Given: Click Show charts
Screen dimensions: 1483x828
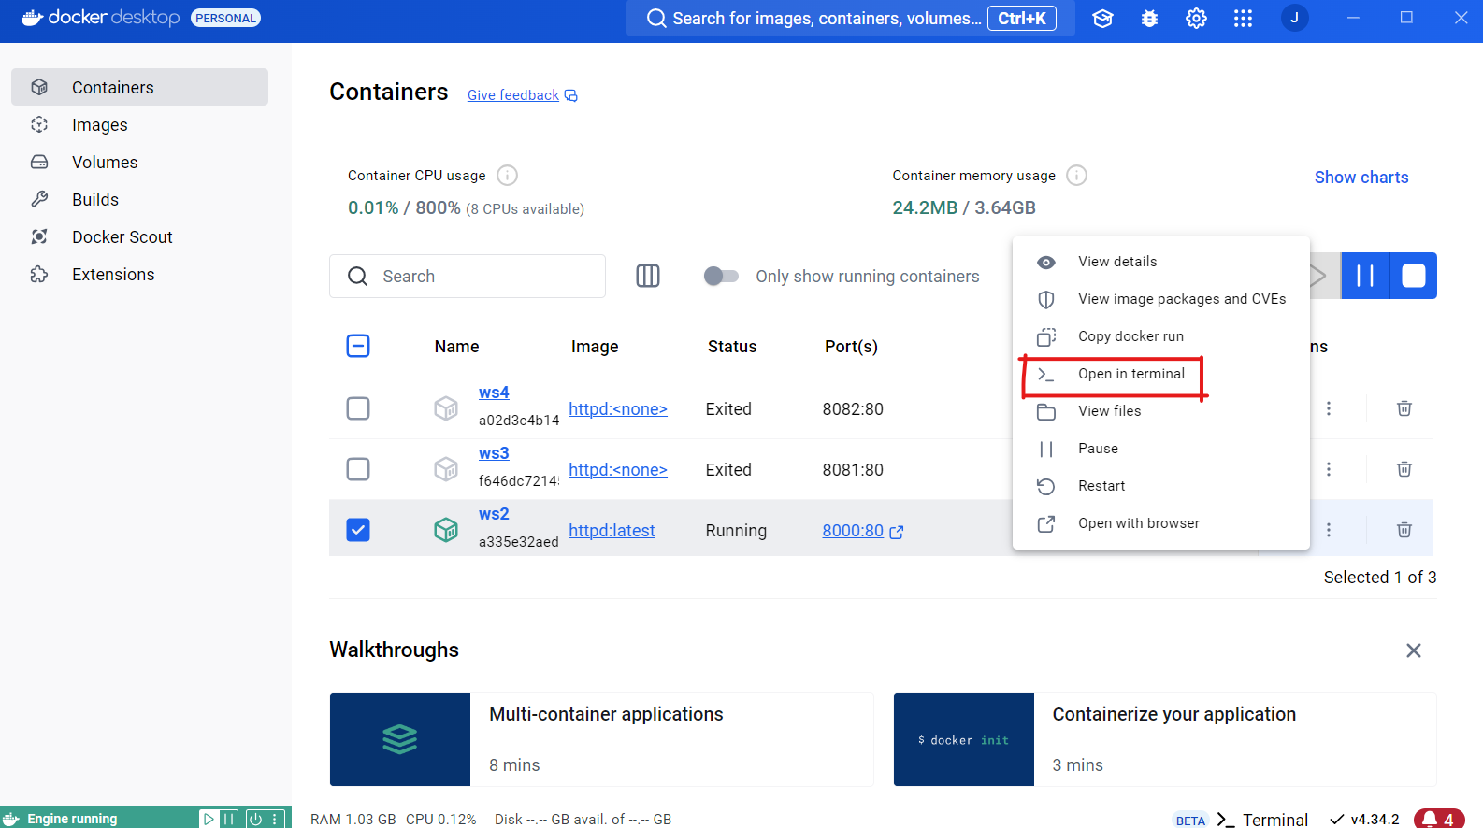Looking at the screenshot, I should point(1361,178).
